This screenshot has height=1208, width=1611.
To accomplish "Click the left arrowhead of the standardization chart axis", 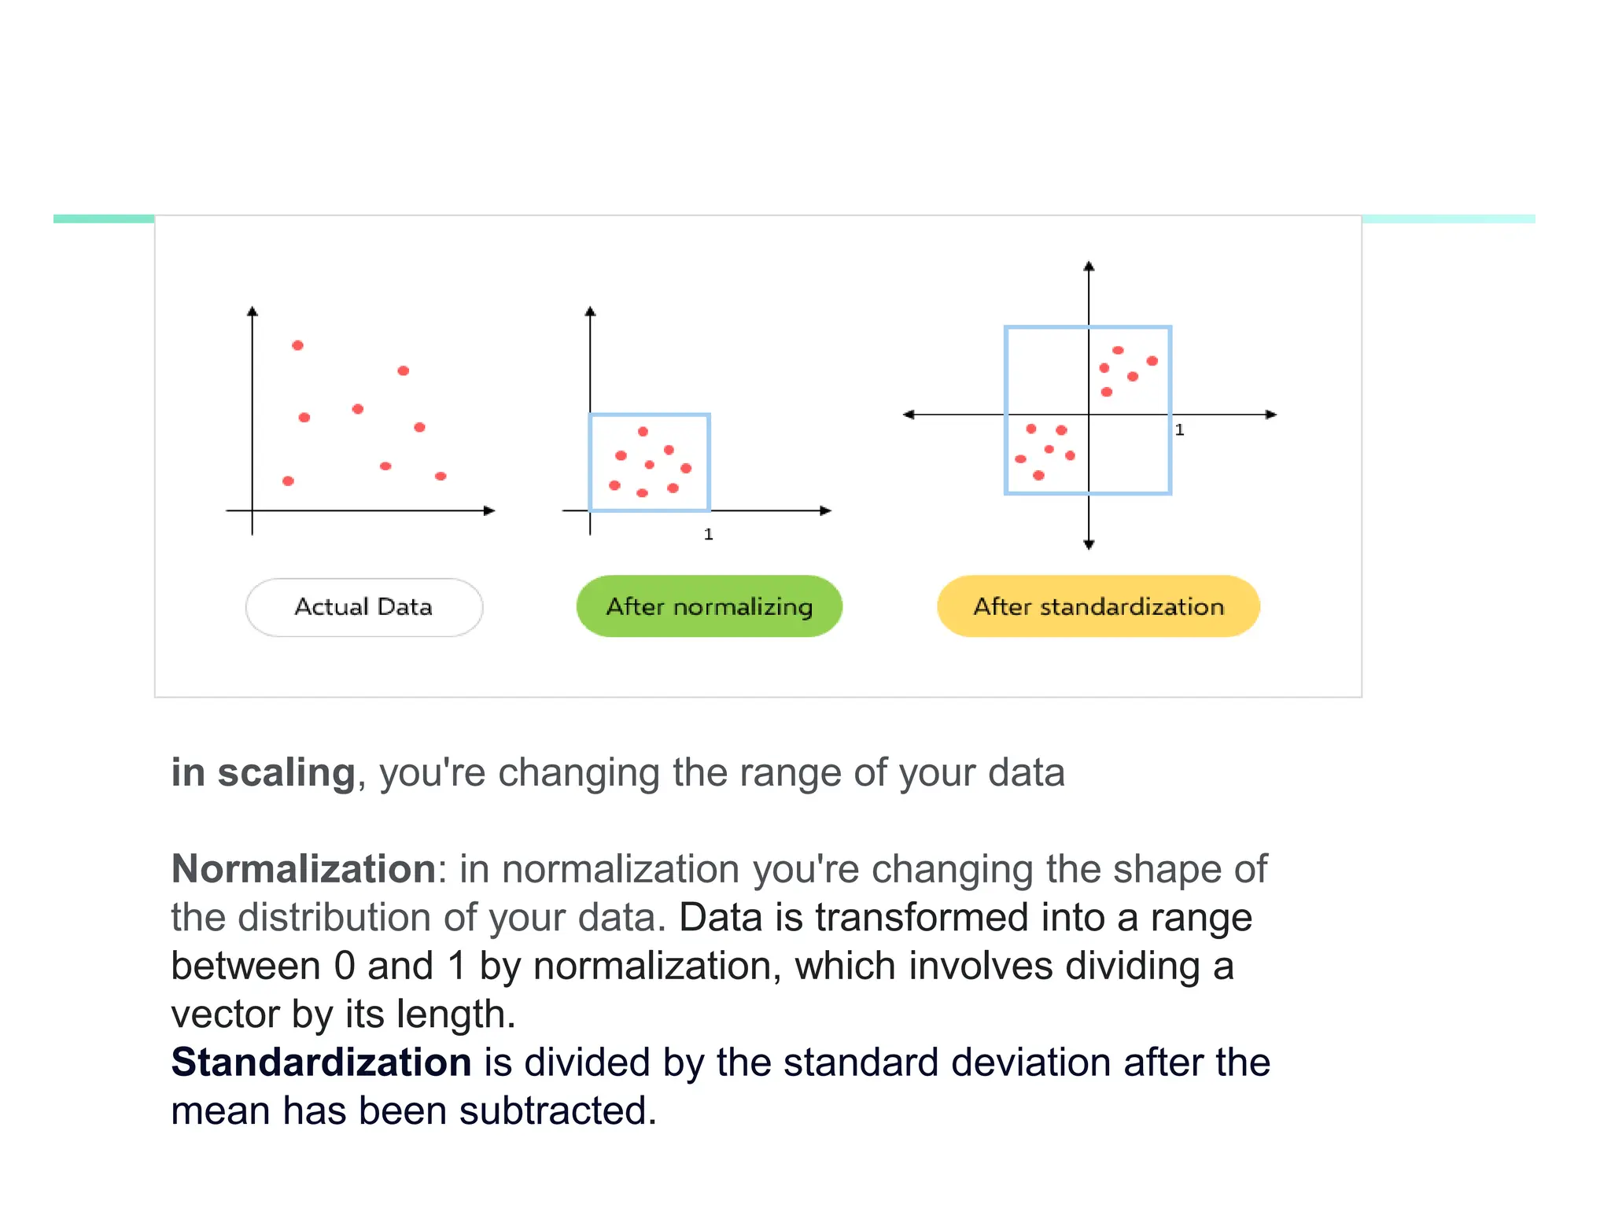I will tap(909, 414).
